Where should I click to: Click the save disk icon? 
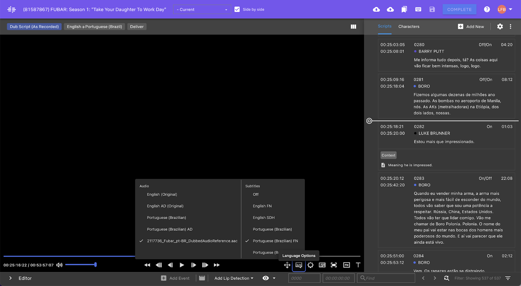[x=432, y=9]
